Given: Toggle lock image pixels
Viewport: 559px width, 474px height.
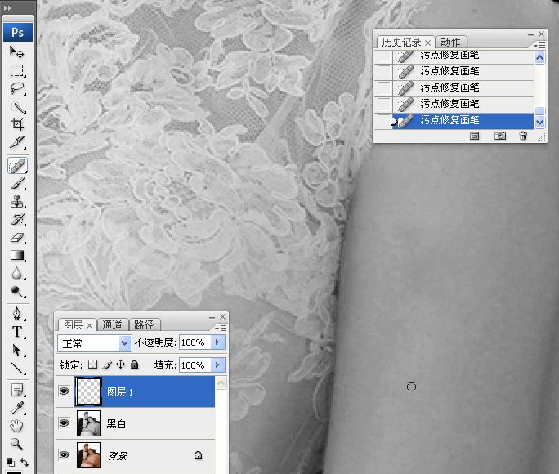Looking at the screenshot, I should pyautogui.click(x=107, y=364).
